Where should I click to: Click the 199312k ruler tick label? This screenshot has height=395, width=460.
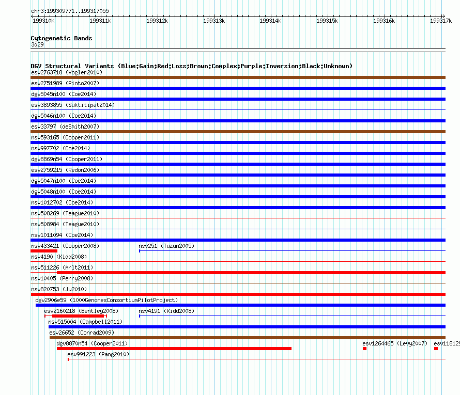pyautogui.click(x=157, y=21)
